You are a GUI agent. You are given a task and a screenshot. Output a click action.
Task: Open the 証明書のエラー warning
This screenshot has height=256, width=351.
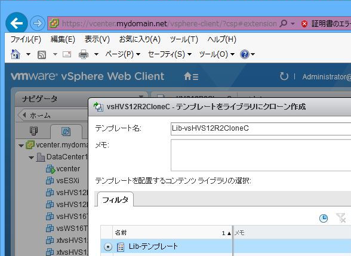331,23
